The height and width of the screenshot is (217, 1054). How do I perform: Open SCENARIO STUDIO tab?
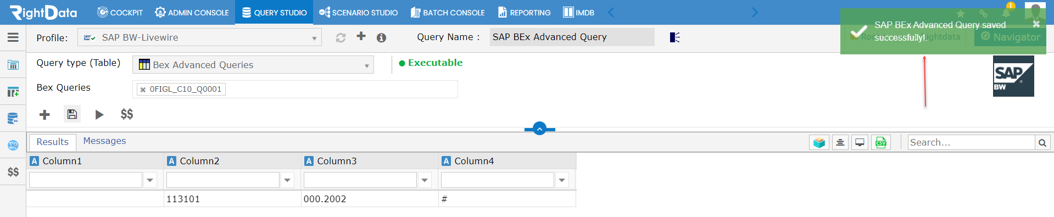point(358,12)
